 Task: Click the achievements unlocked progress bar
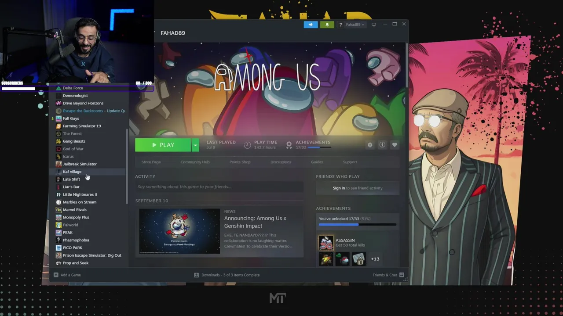point(358,225)
